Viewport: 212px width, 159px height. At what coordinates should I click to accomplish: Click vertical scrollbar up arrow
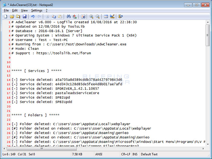[208, 22]
